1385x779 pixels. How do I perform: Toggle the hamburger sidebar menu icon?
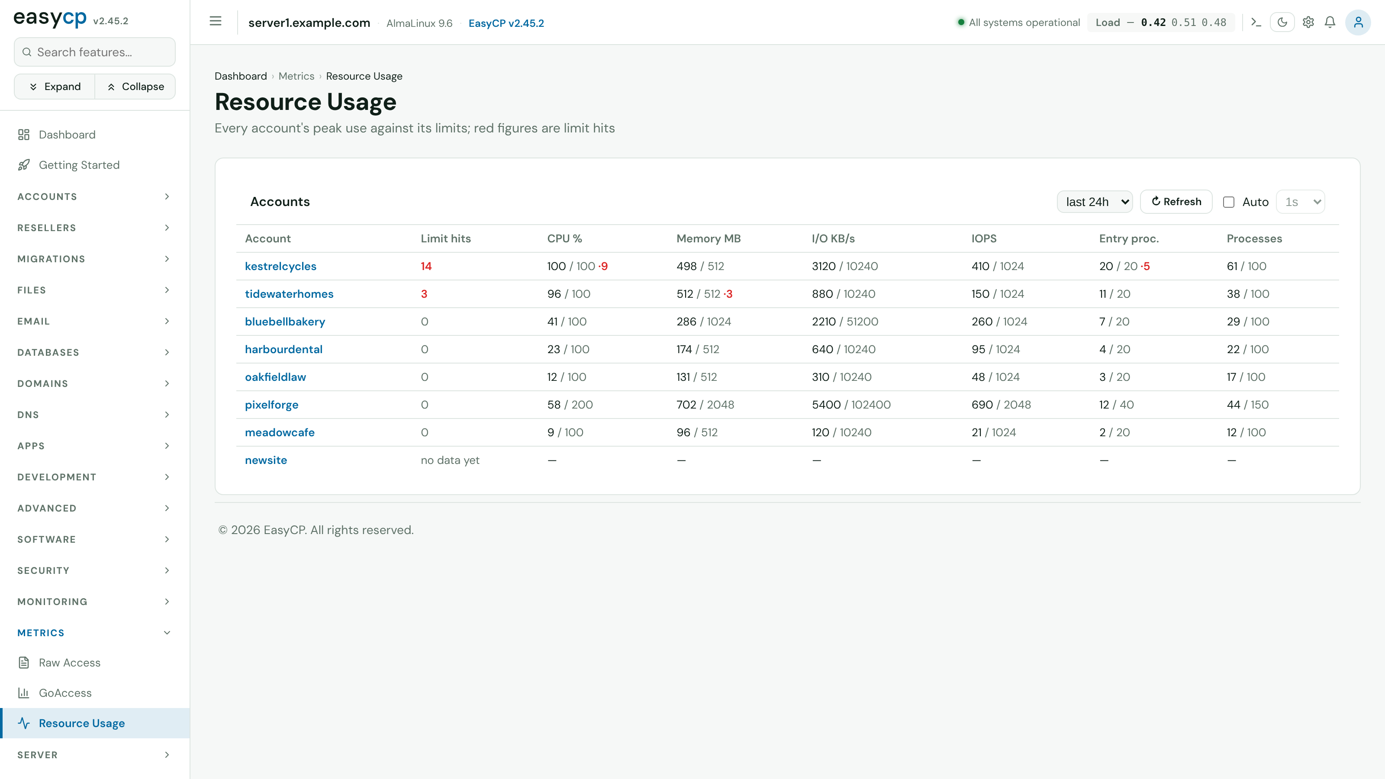(215, 22)
